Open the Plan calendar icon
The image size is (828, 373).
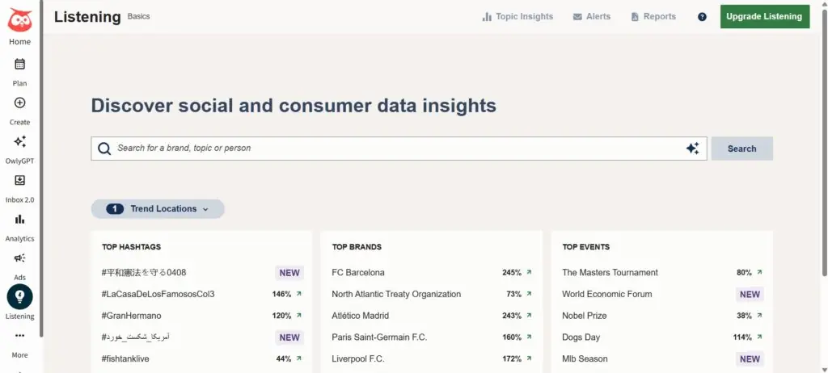coord(19,64)
